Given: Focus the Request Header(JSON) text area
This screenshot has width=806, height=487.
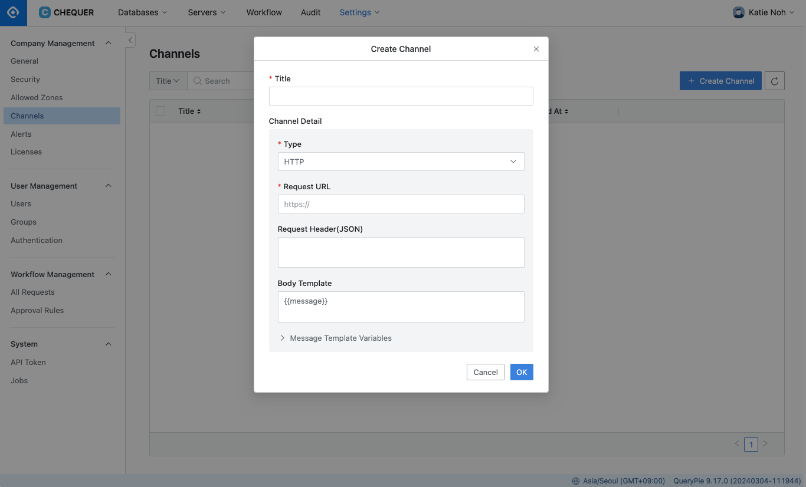Looking at the screenshot, I should (x=401, y=252).
